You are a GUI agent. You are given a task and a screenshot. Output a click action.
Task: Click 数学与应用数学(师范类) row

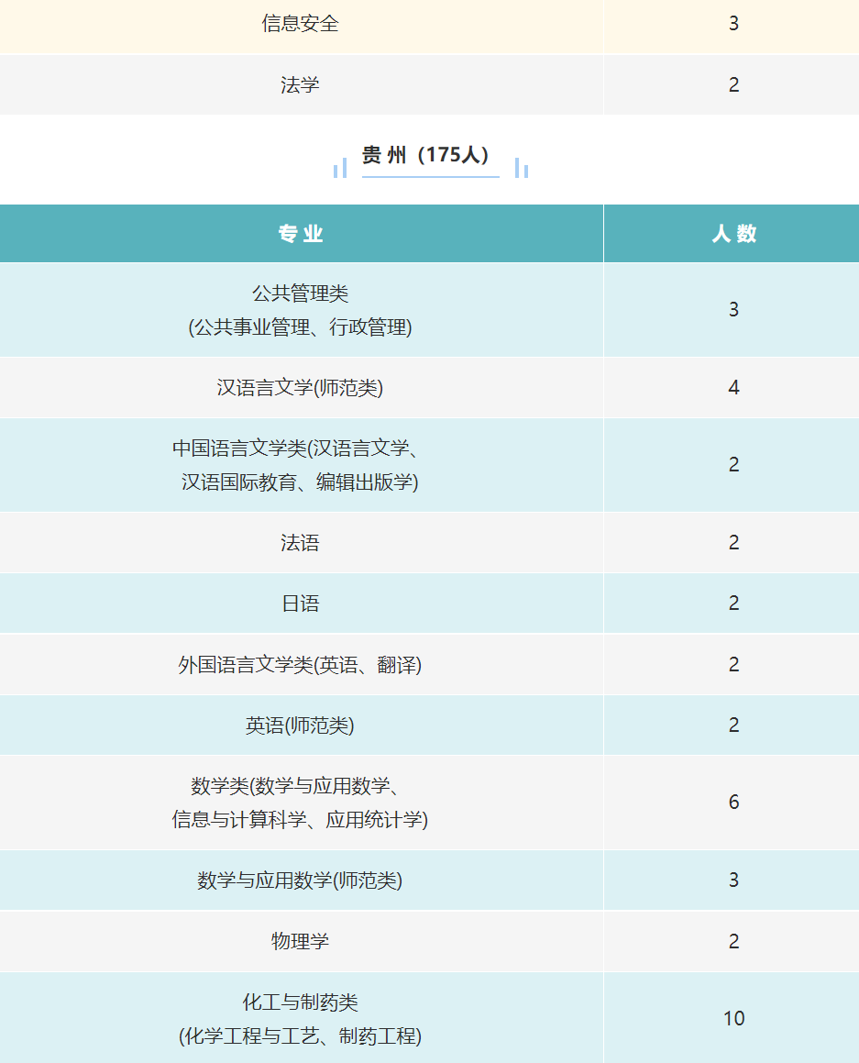429,880
